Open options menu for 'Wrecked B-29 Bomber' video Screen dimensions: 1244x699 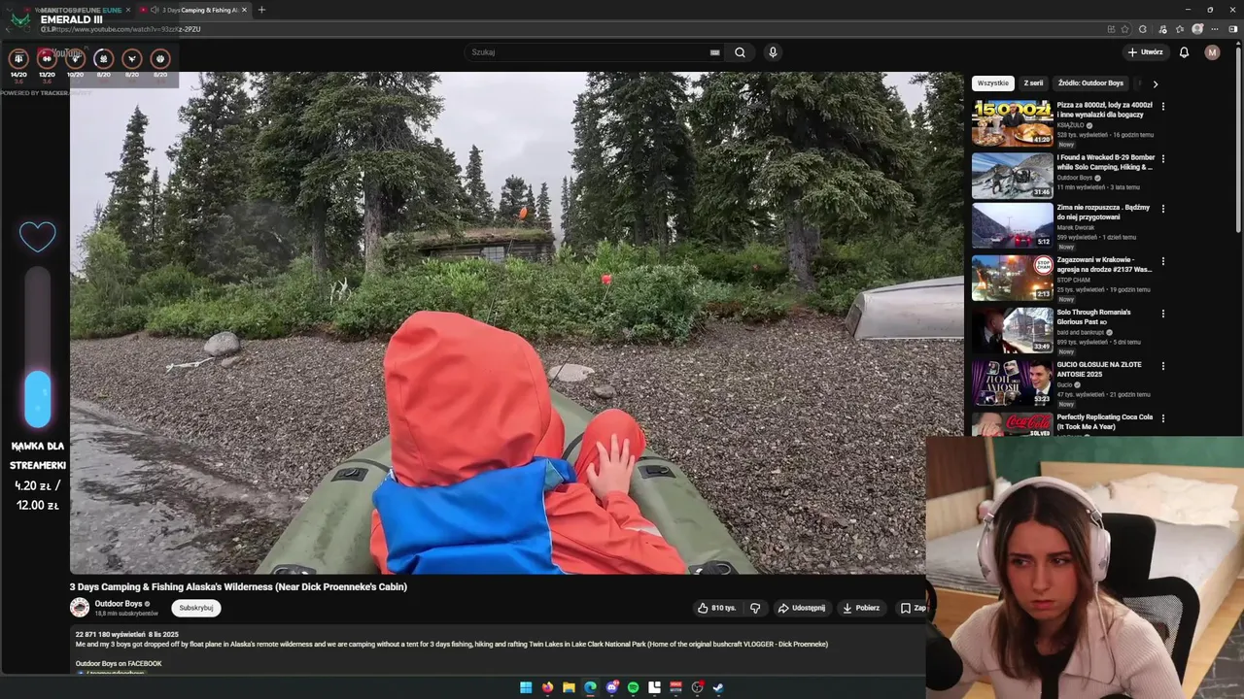click(1163, 158)
